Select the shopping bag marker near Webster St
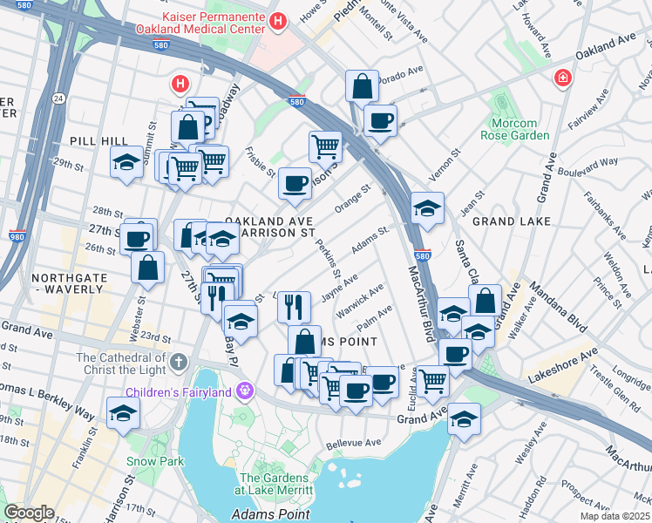Screen dimensions: 652x523 point(147,269)
